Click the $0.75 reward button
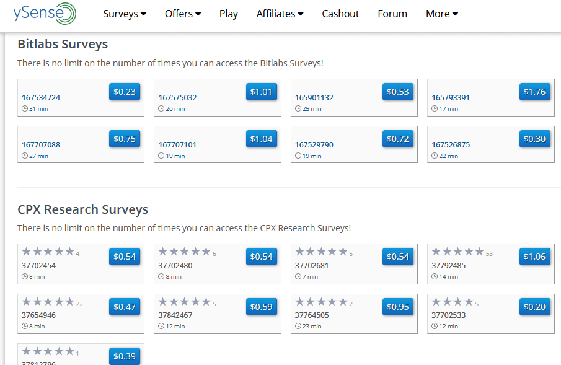Viewport: 561px width, 365px height. (125, 139)
